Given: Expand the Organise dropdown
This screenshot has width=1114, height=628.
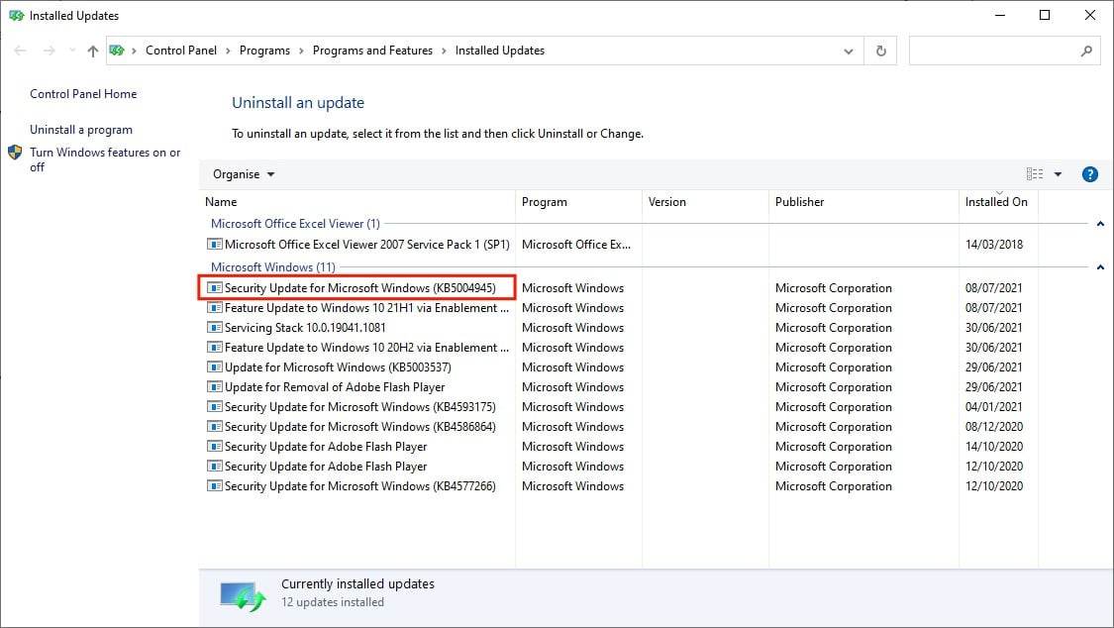Looking at the screenshot, I should [x=243, y=173].
